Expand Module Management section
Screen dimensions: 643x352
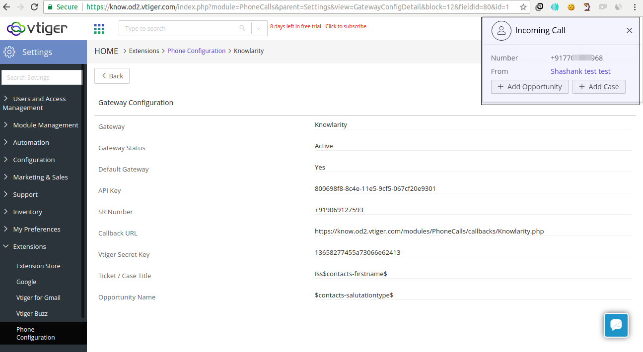coord(42,125)
